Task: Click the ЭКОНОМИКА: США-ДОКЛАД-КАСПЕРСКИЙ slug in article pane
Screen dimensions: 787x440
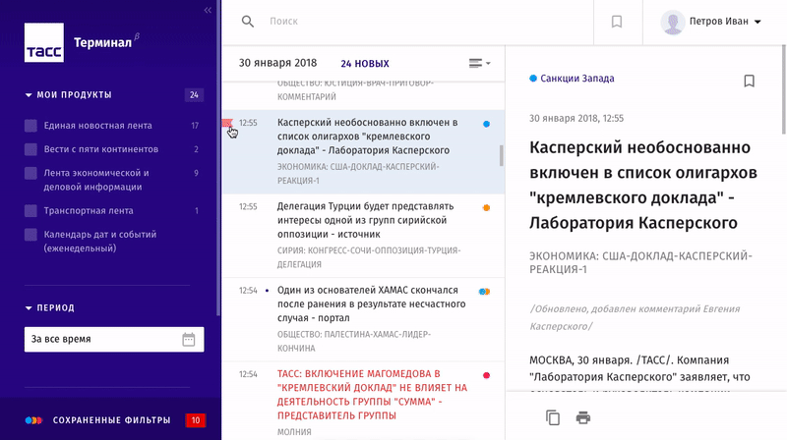Action: (640, 262)
